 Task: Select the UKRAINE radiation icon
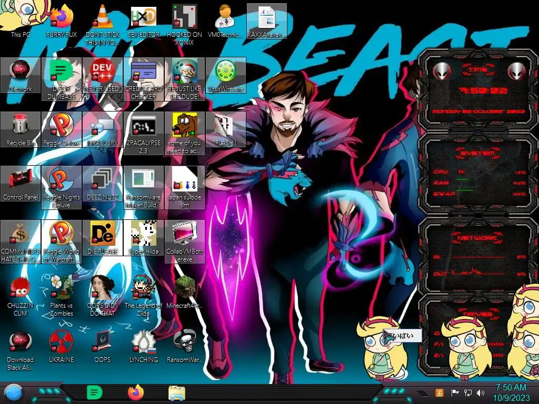61,346
